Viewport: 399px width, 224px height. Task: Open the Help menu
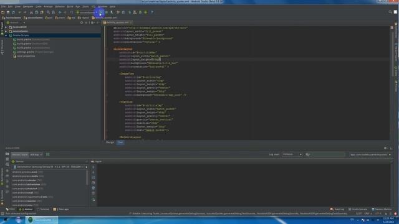pyautogui.click(x=112, y=6)
